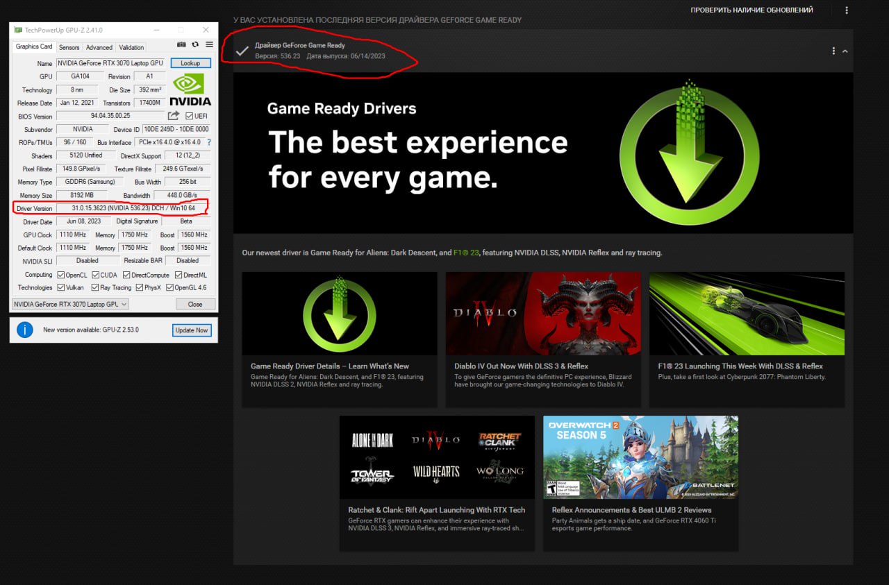Click the blue info icon in update bar
Image resolution: width=889 pixels, height=585 pixels.
(25, 330)
